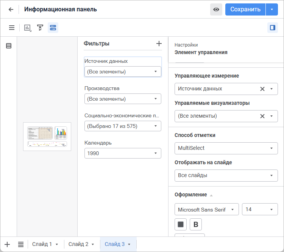Click the back arrow icon
Image resolution: width=284 pixels, height=252 pixels.
pos(11,9)
